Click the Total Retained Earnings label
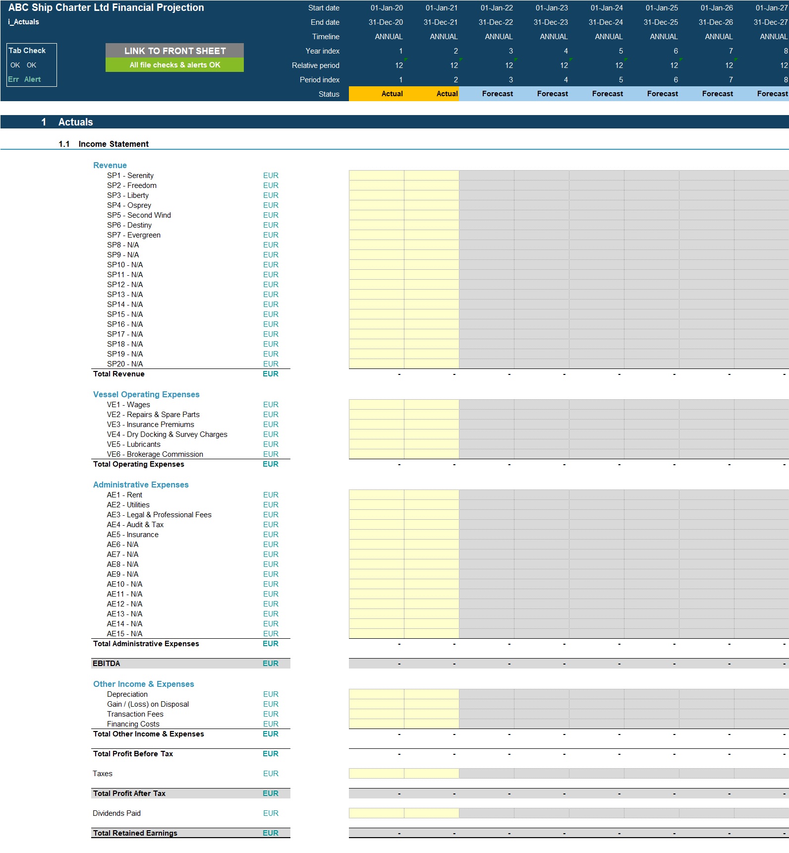 (135, 833)
